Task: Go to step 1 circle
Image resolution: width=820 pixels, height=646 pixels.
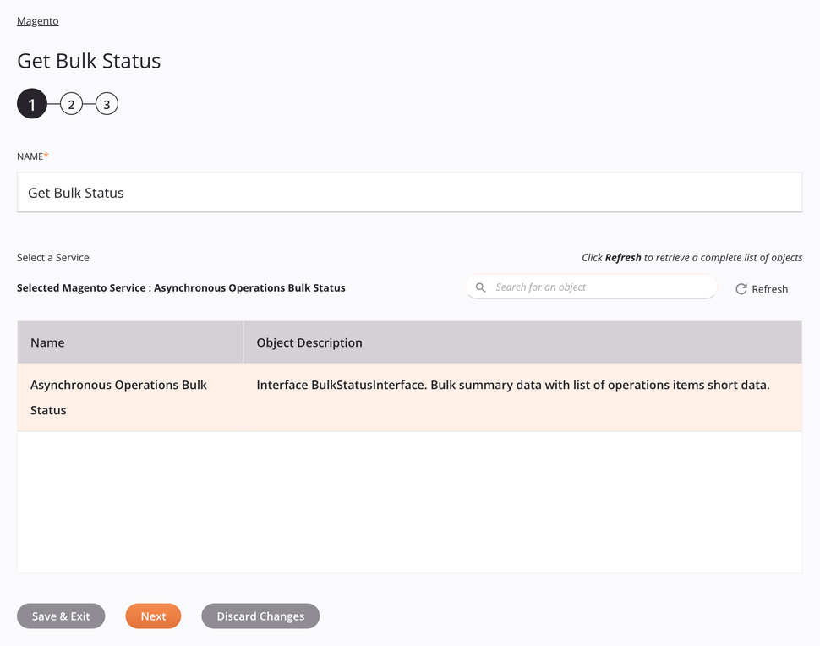Action: [x=32, y=104]
